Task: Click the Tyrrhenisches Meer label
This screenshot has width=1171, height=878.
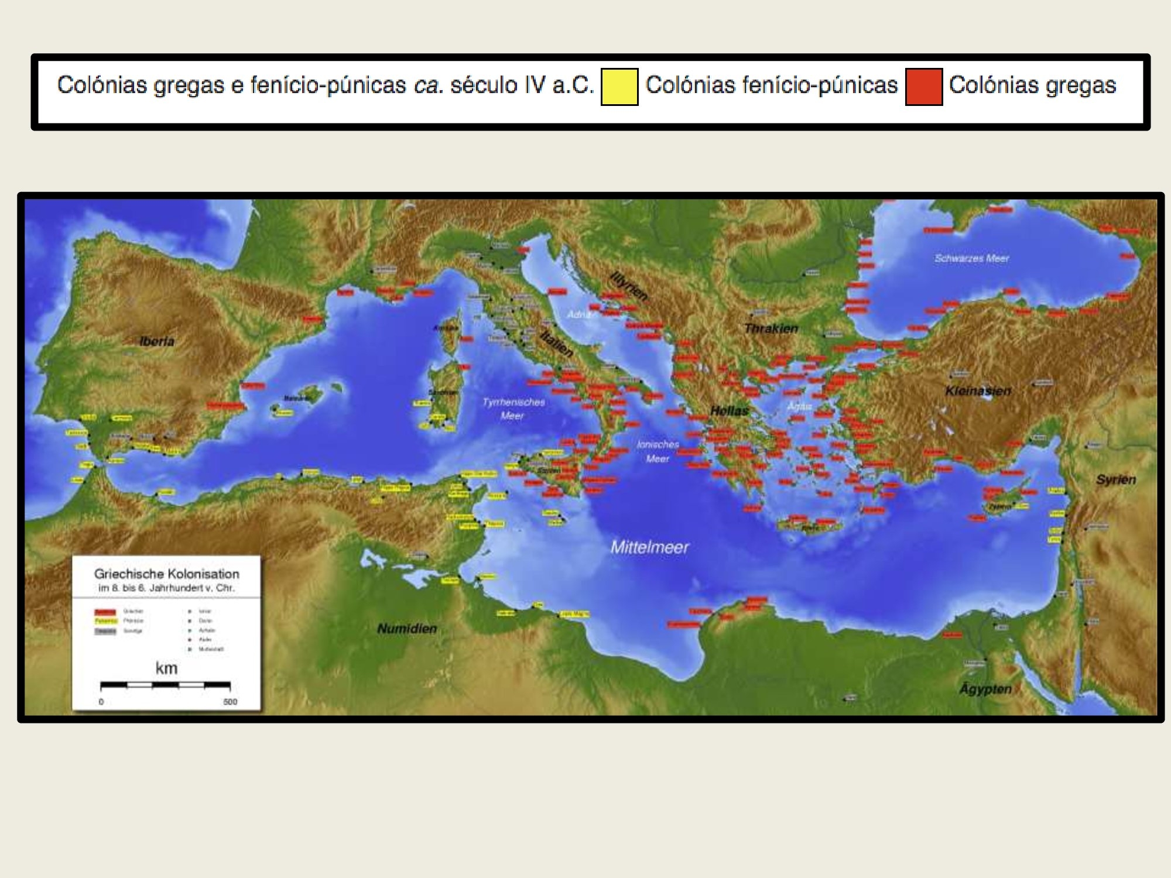Action: [x=513, y=409]
